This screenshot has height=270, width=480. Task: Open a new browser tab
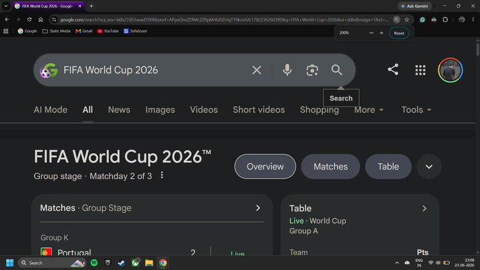click(x=91, y=6)
